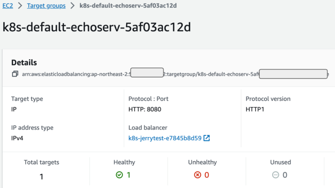This screenshot has width=335, height=188.
Task: Click the HTTP1 protocol version value
Action: (255, 109)
